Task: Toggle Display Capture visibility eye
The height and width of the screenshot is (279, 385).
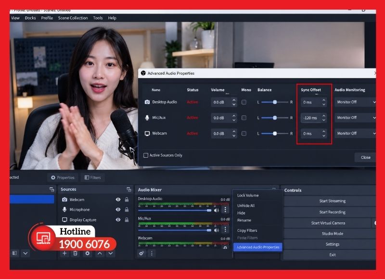Action: pos(118,220)
